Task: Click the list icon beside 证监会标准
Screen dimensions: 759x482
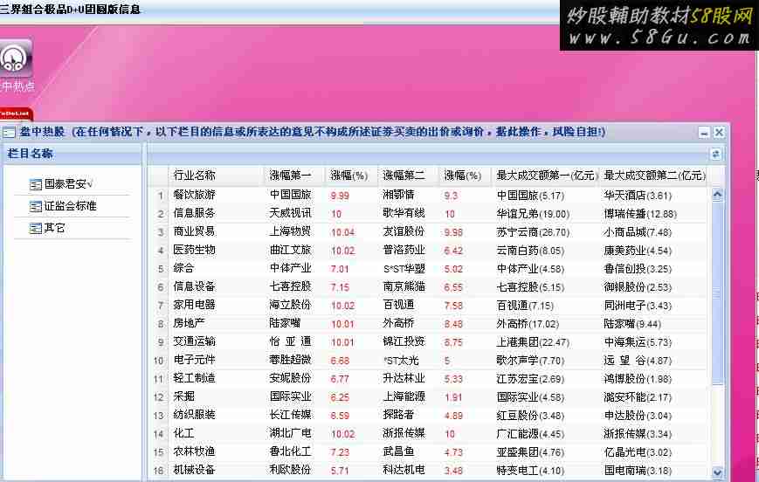Action: point(35,207)
